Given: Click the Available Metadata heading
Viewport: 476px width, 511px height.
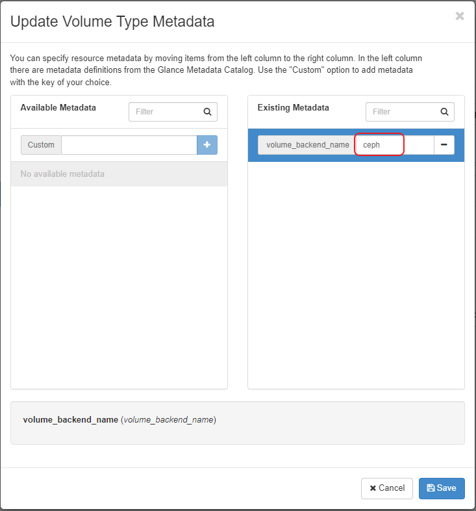Looking at the screenshot, I should (x=58, y=108).
